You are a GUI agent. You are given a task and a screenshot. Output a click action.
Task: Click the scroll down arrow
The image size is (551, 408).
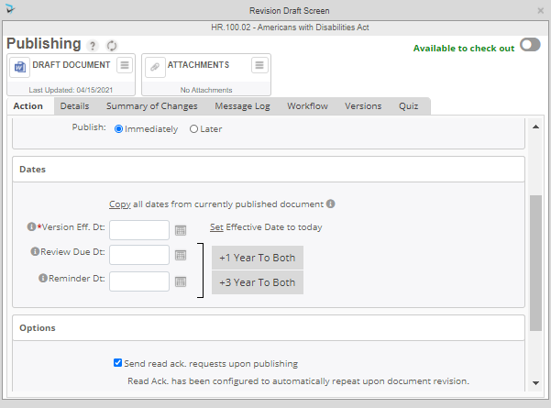535,383
